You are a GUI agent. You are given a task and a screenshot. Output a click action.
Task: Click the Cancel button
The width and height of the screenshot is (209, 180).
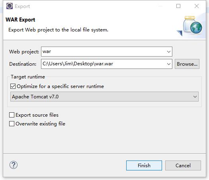pyautogui.click(x=183, y=166)
